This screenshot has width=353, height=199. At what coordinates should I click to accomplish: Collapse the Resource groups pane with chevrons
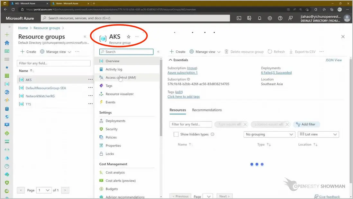[85, 37]
